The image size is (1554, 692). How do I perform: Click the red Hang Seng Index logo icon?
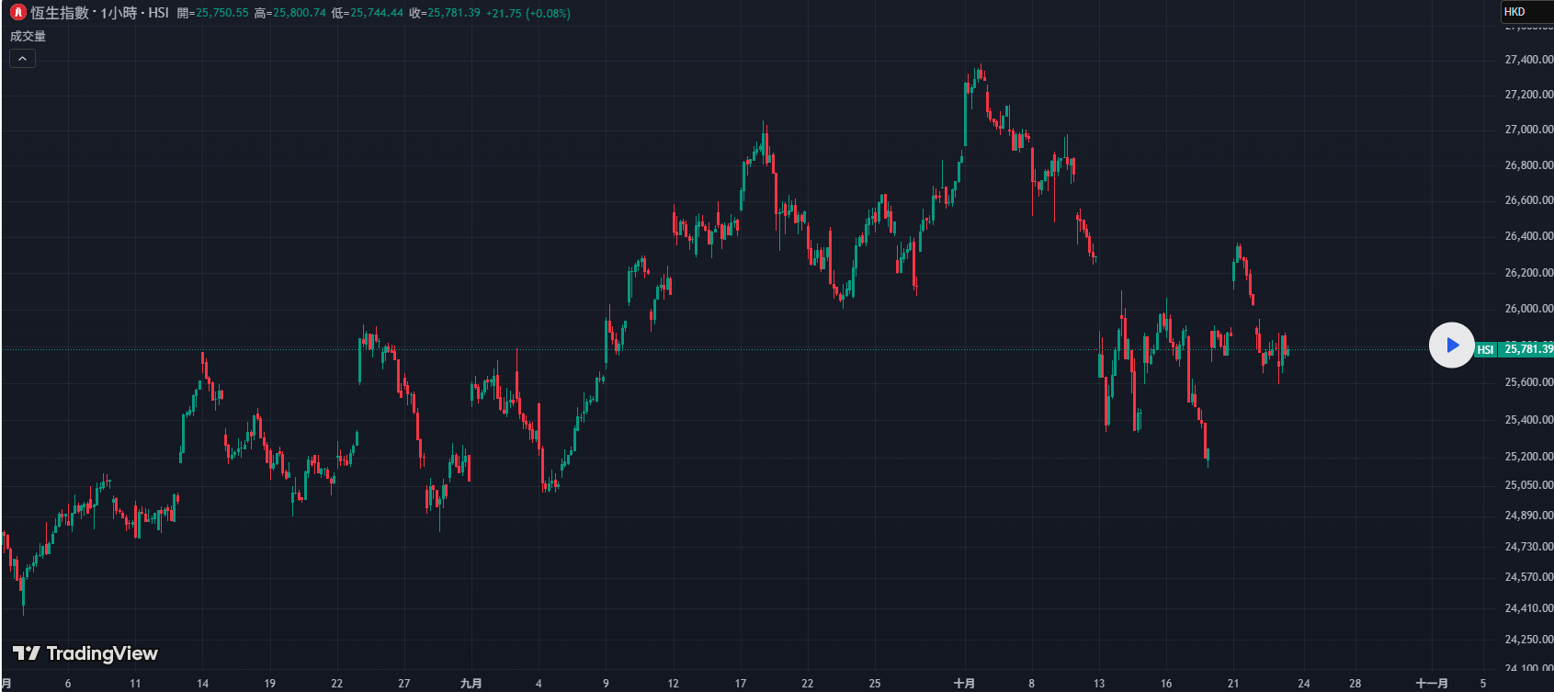pyautogui.click(x=17, y=13)
